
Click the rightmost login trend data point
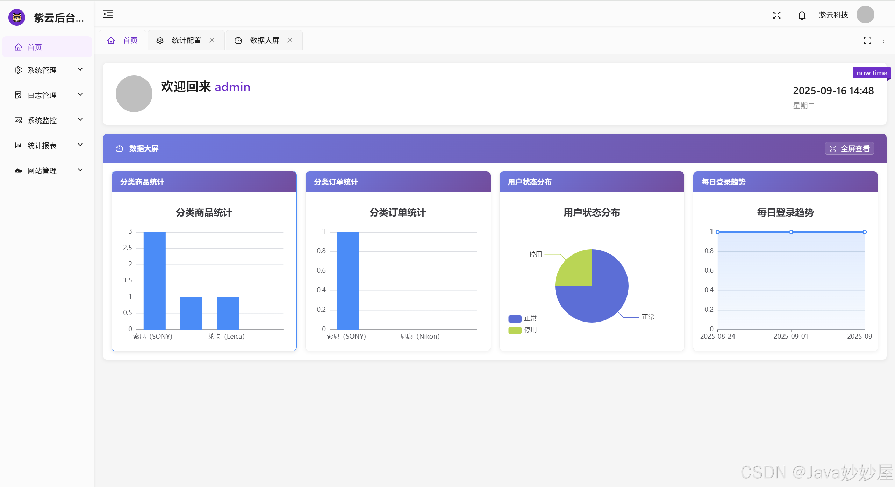(x=865, y=232)
